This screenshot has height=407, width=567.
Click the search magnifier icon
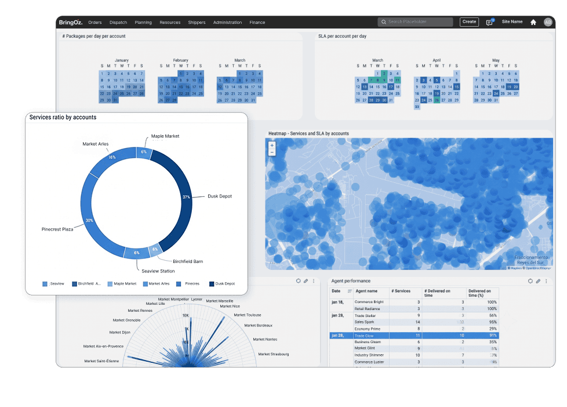coord(384,22)
